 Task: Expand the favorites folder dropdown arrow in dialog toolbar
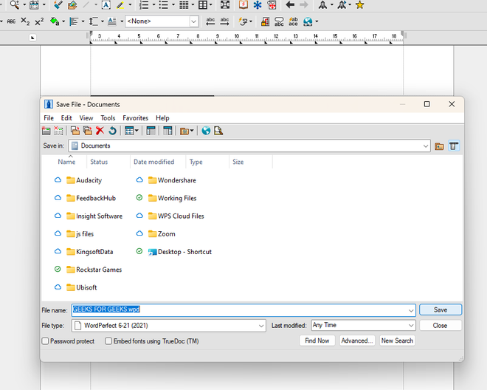click(x=192, y=131)
